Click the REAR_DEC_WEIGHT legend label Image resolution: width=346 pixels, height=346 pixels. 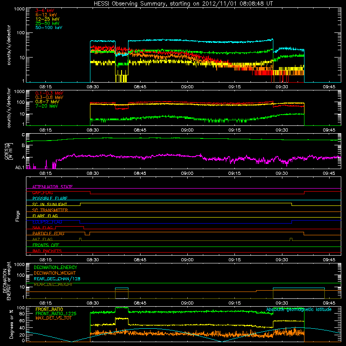(53, 285)
